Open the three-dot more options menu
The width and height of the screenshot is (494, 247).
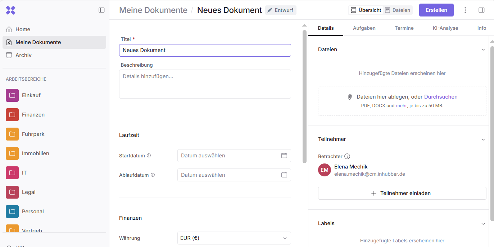click(x=465, y=10)
